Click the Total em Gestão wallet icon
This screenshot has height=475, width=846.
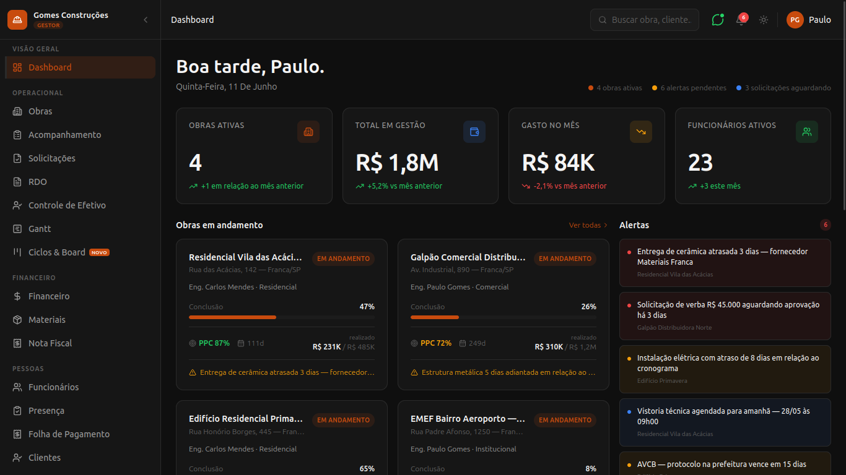click(474, 132)
